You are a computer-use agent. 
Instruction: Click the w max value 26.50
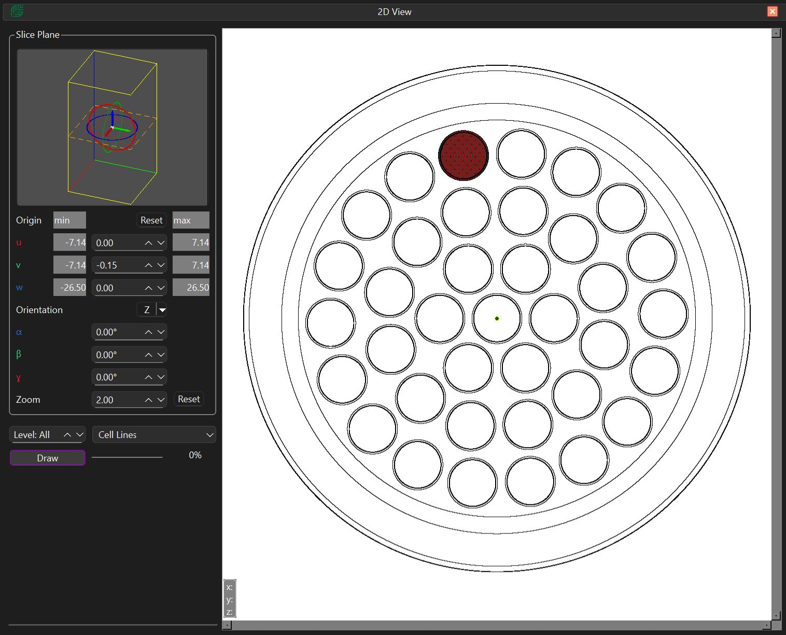tap(191, 288)
